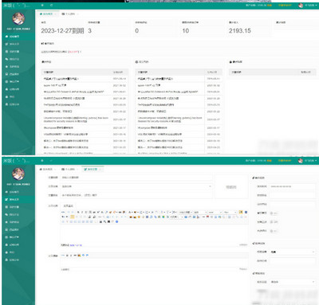Click the sidebar avatar photo in editor screen
Viewport: 319px width, 305px height.
tap(18, 174)
